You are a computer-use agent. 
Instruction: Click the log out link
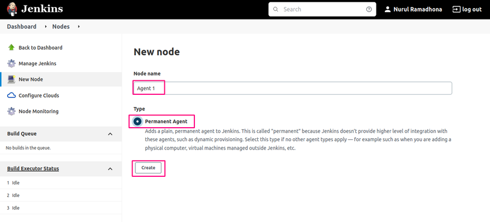pyautogui.click(x=472, y=9)
